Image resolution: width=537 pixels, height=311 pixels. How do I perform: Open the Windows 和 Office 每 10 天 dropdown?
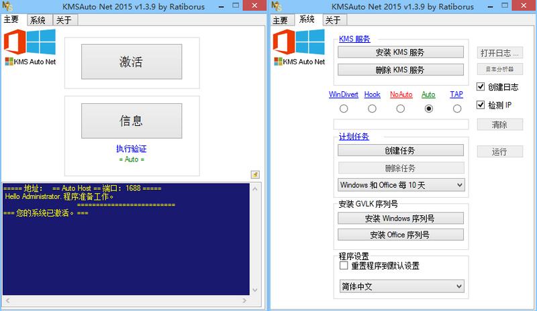[401, 185]
